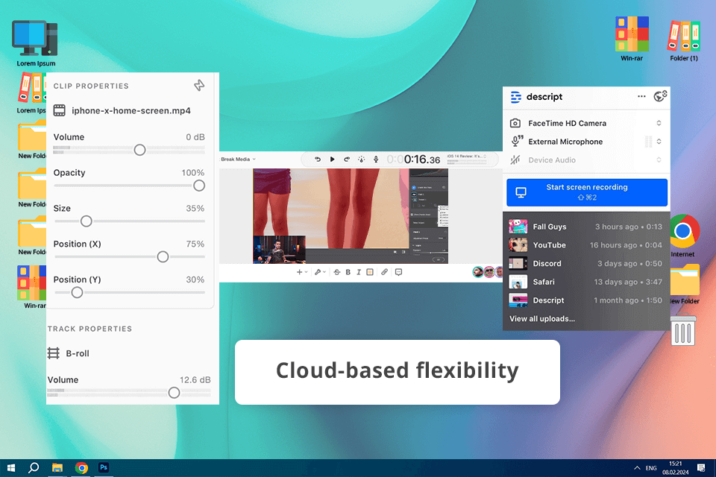Select the Lorem Ipsum computer desktop icon

[x=35, y=43]
